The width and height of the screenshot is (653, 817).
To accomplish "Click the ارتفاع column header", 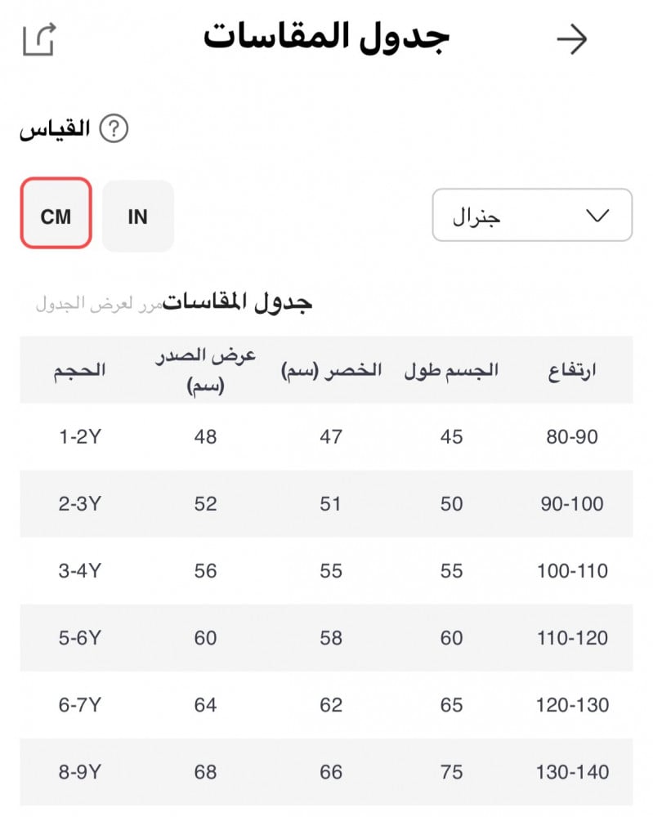I will pos(572,370).
